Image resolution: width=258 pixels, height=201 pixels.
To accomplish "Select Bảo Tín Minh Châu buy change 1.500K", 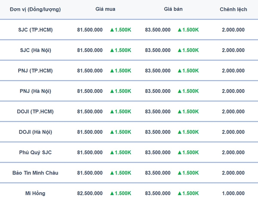I will [x=121, y=173].
